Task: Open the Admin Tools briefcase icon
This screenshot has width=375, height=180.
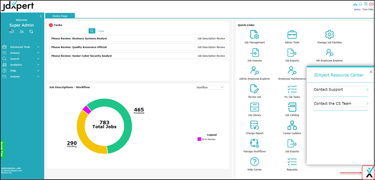Action: pos(292,35)
